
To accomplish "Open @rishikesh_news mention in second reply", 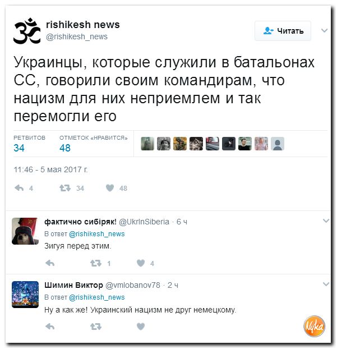I will 97,297.
